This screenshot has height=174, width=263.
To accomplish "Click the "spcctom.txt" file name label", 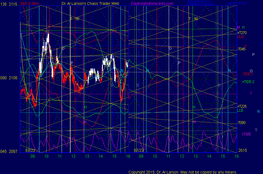I will click(x=237, y=3).
